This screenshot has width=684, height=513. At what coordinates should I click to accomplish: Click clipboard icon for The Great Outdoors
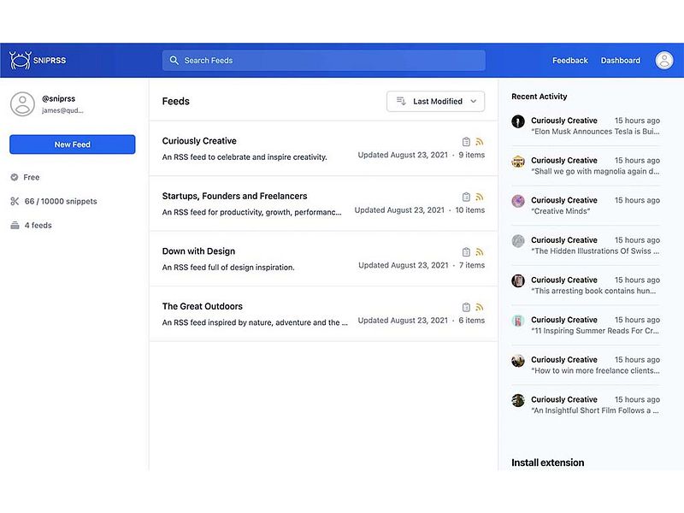(x=466, y=307)
